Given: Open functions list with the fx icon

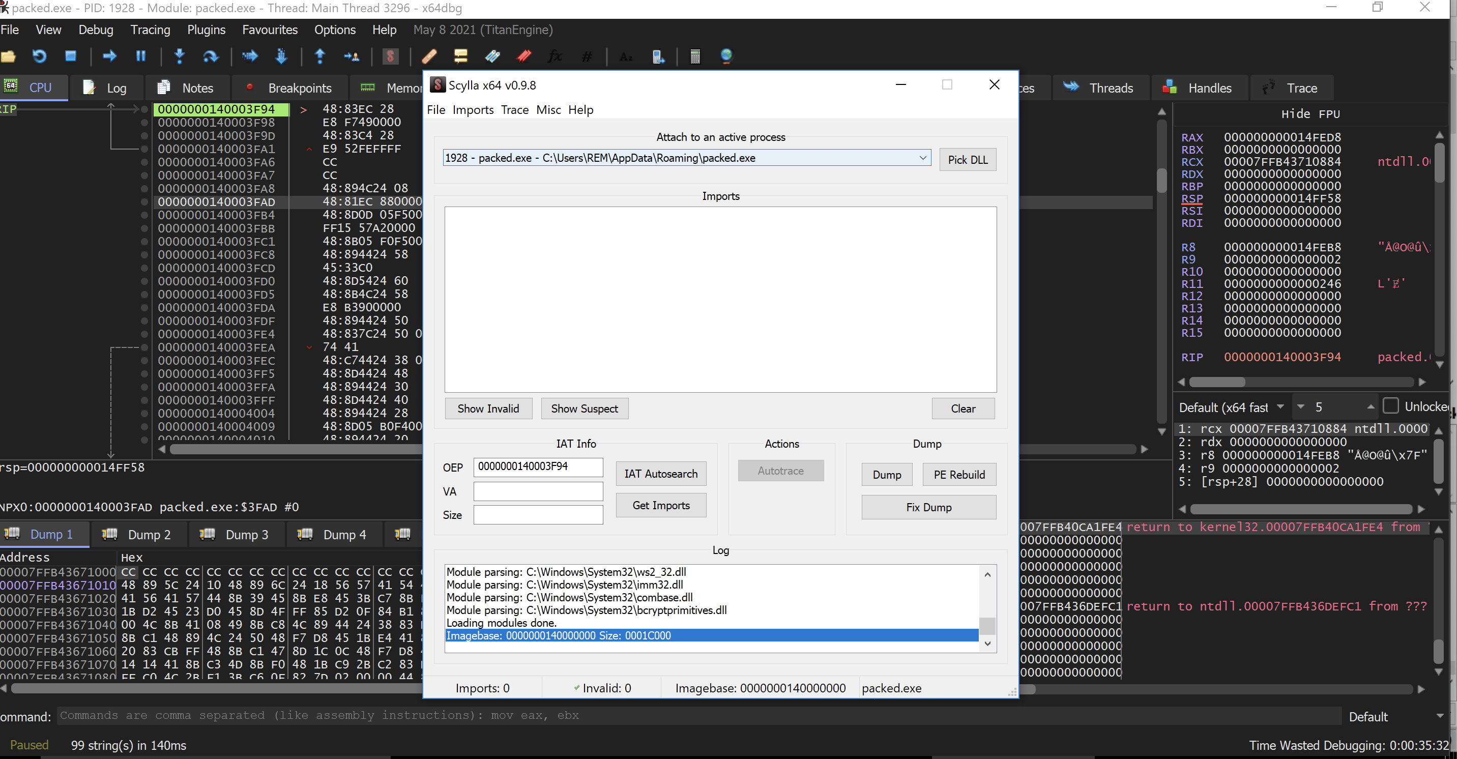Looking at the screenshot, I should 555,56.
